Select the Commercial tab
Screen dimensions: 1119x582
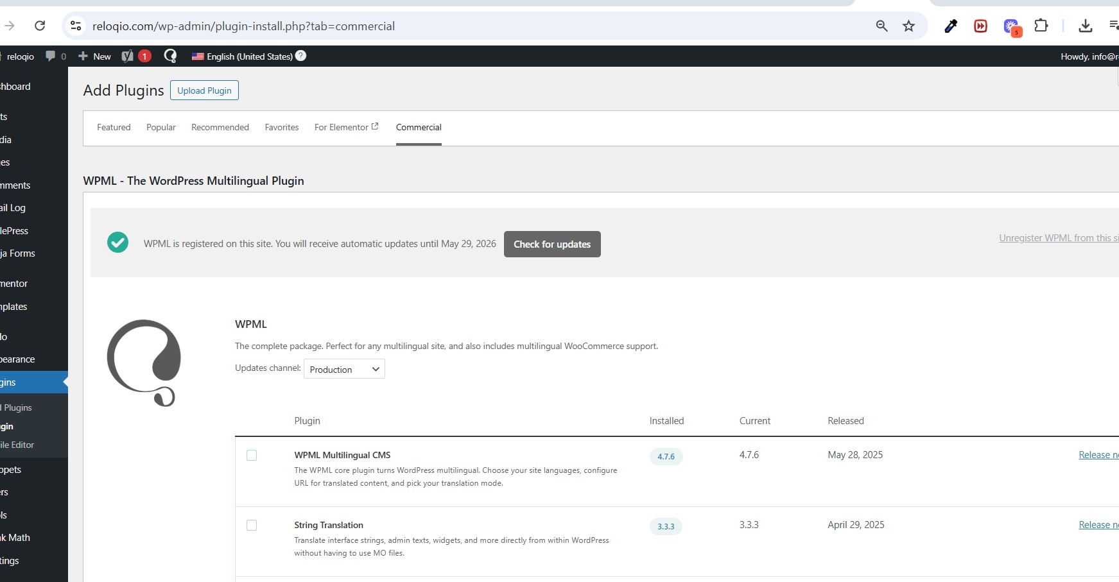click(x=419, y=127)
